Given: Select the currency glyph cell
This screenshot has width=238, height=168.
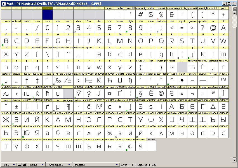Looking at the screenshot, I should (110, 93).
